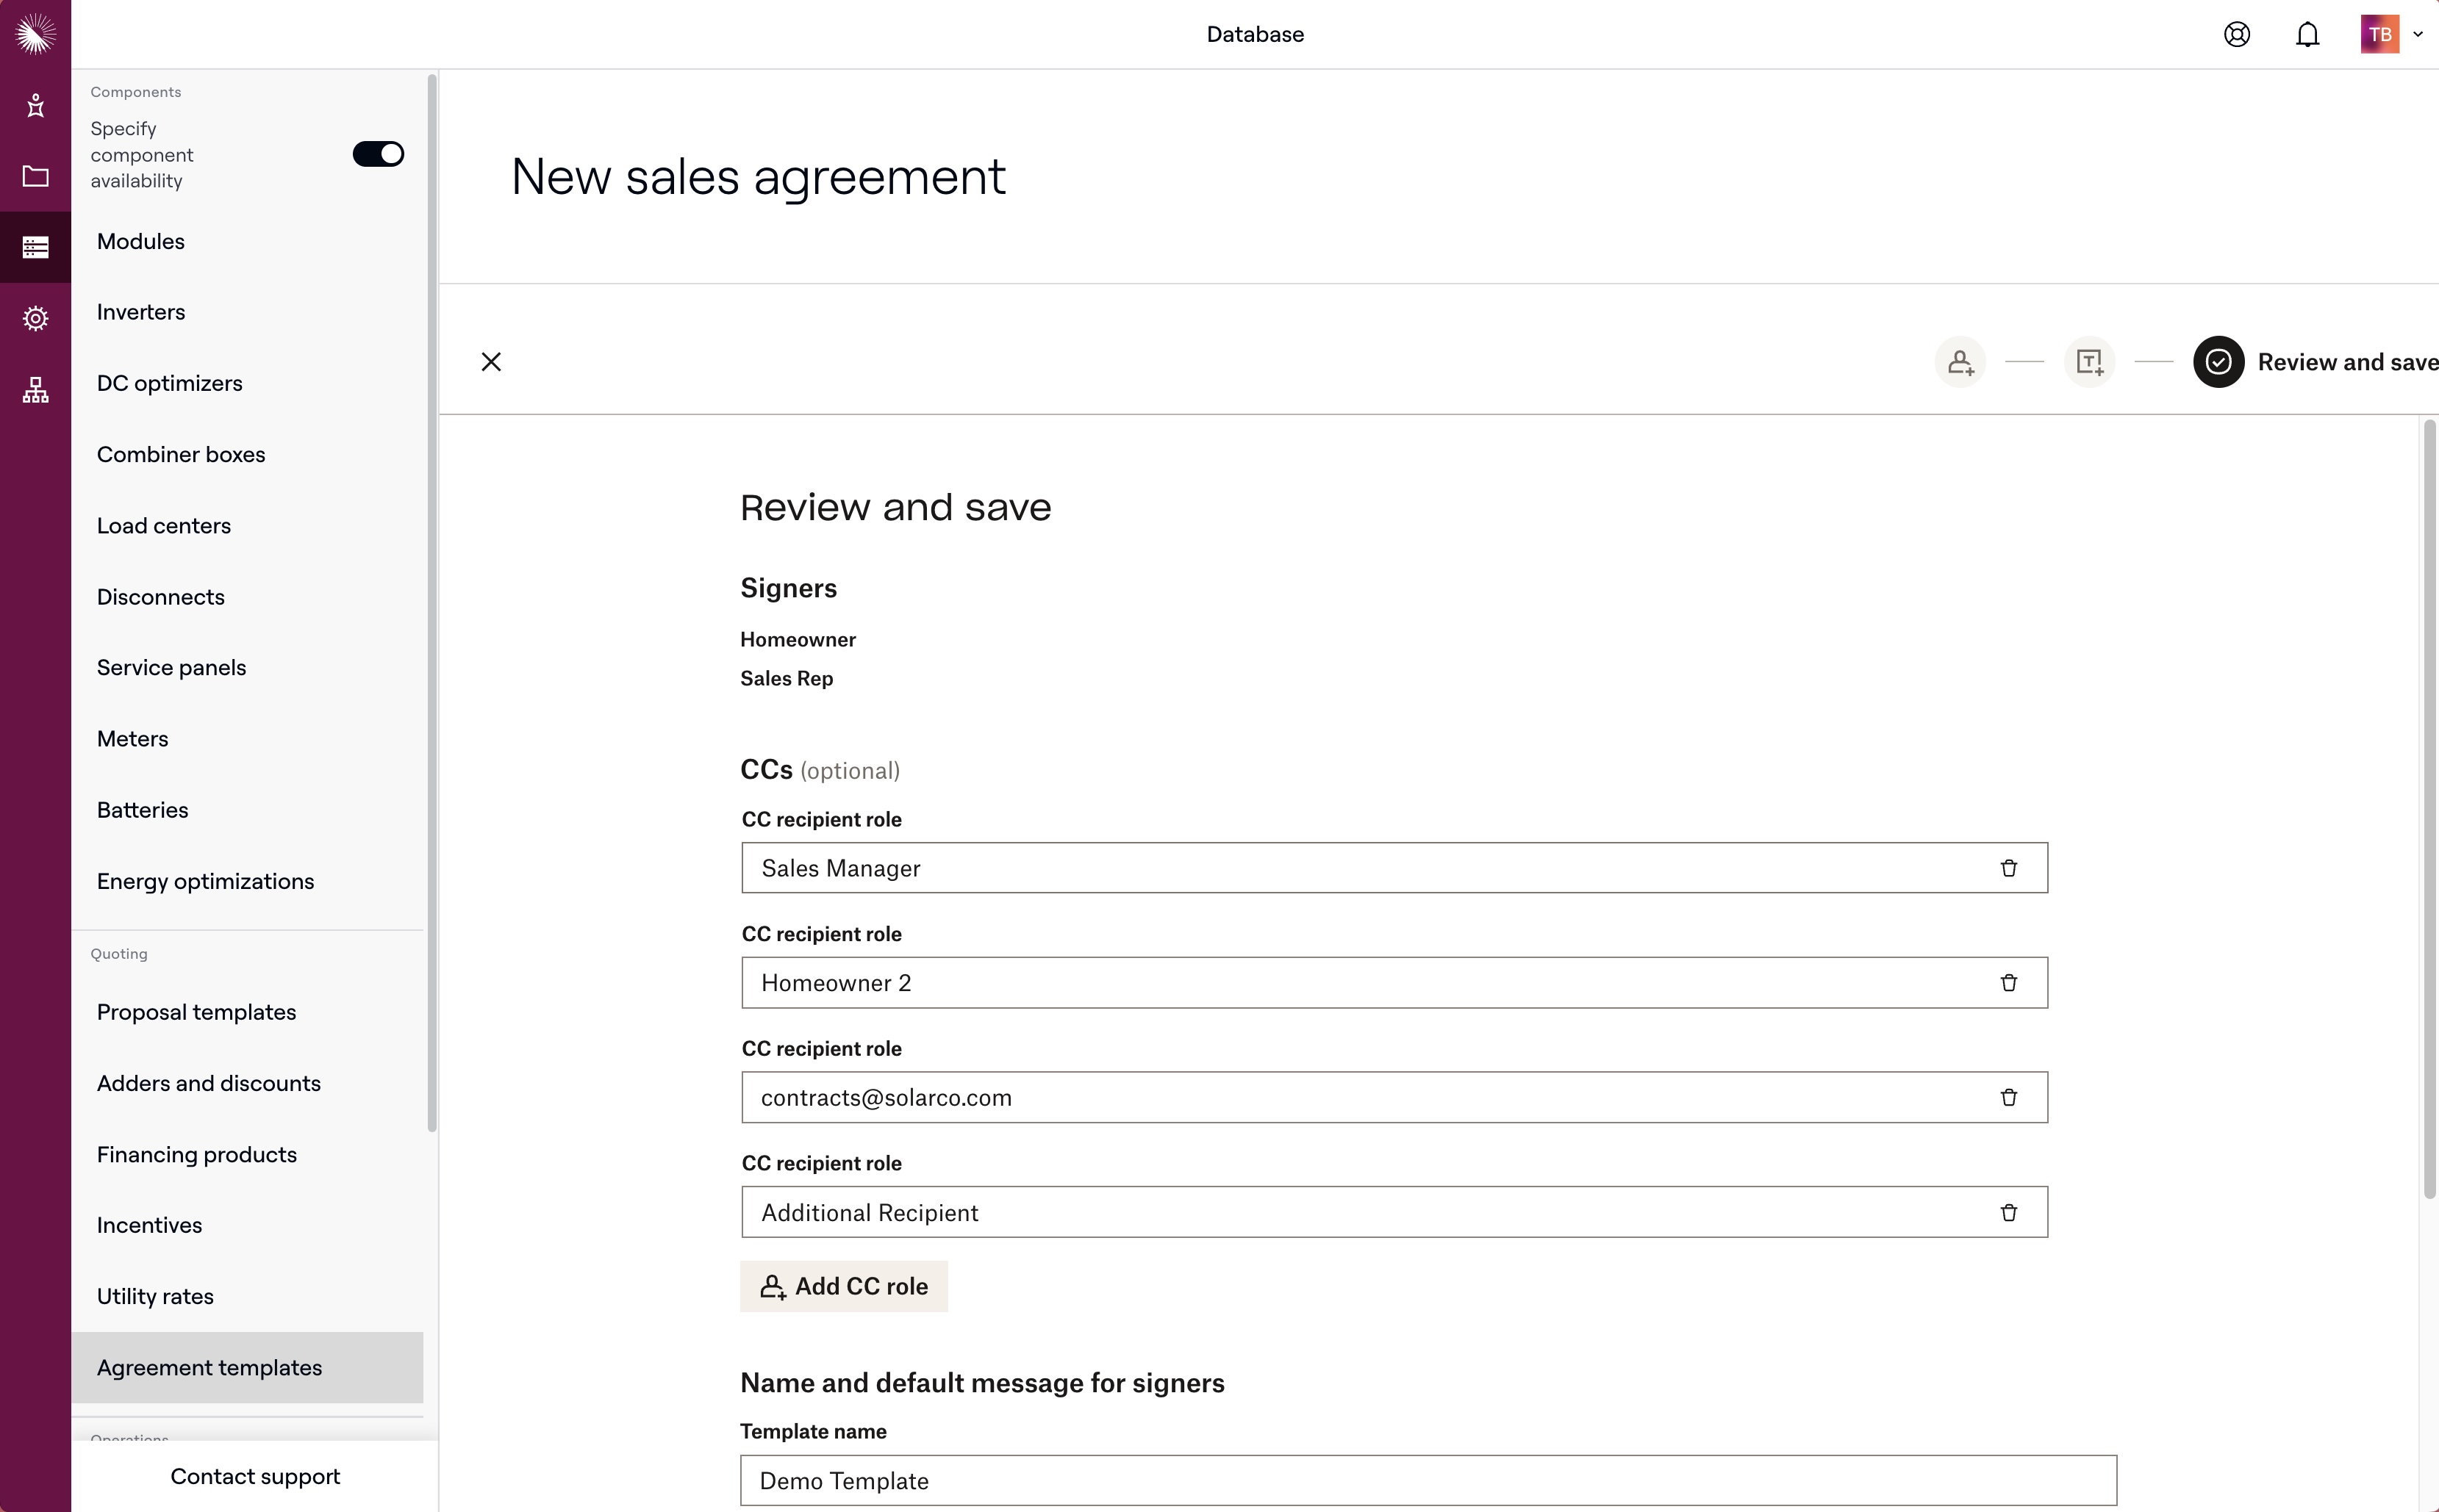The width and height of the screenshot is (2439, 1512).
Task: Go to the add fields step icon
Action: (2089, 362)
